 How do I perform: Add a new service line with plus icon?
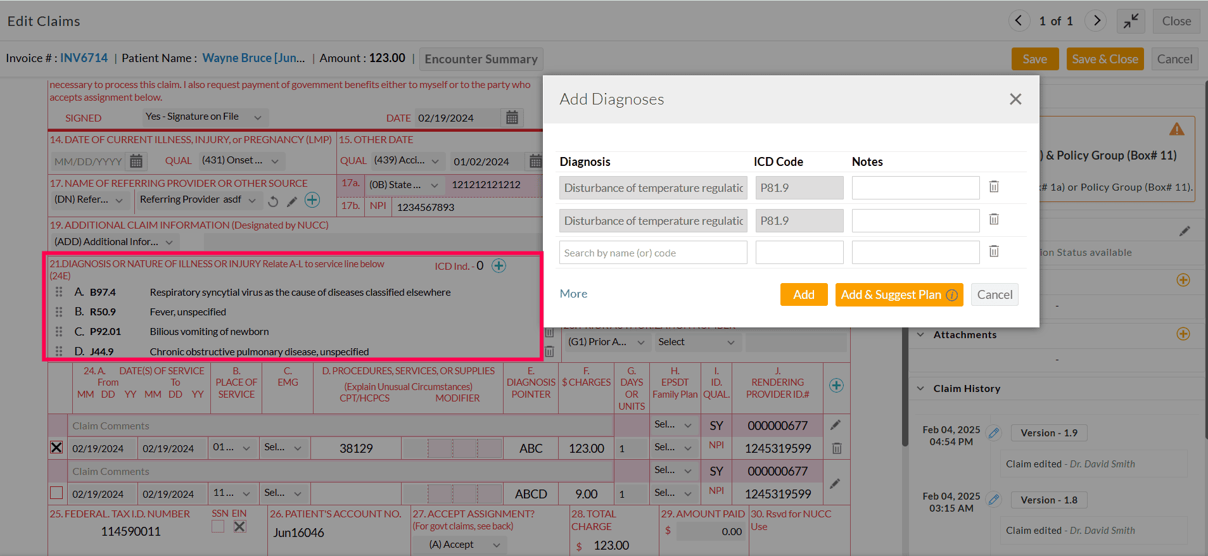[x=836, y=386]
